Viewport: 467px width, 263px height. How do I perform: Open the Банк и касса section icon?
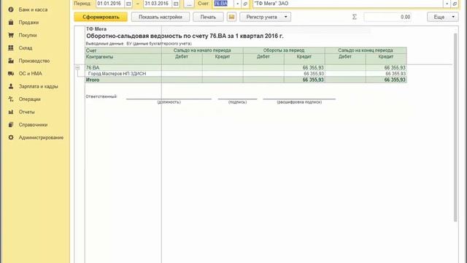click(11, 9)
